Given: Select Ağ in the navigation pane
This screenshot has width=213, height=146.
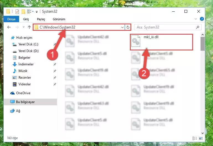Looking at the screenshot, I should tap(15, 111).
